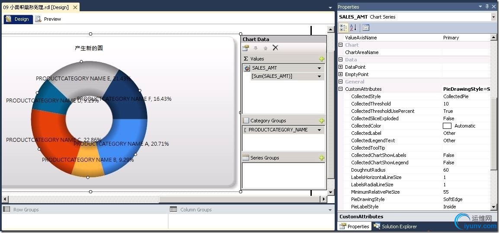Close the Properties panel

493,6
